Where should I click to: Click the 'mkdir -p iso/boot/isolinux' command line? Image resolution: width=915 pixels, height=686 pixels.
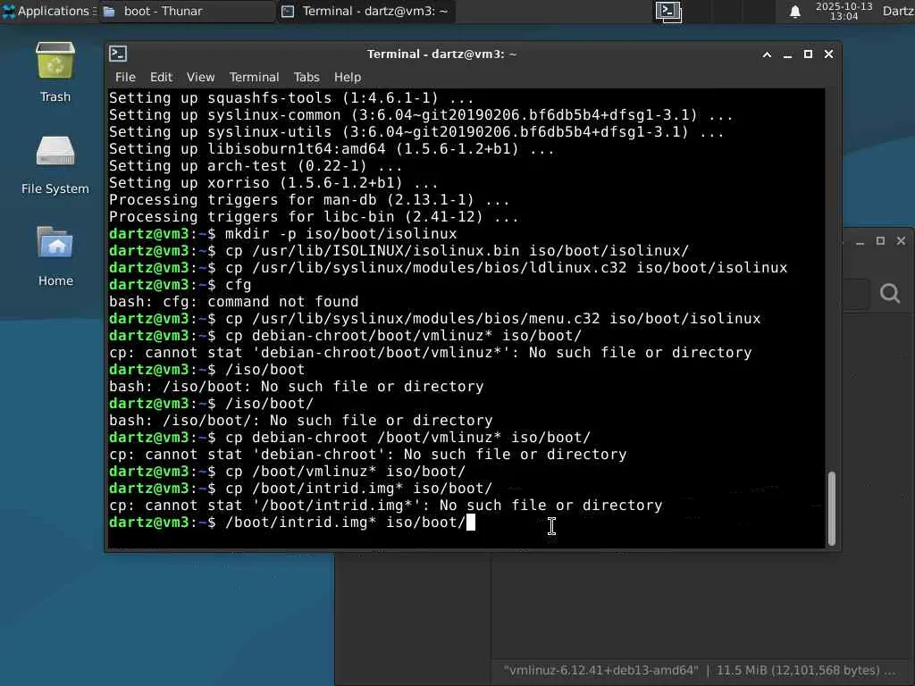point(283,234)
